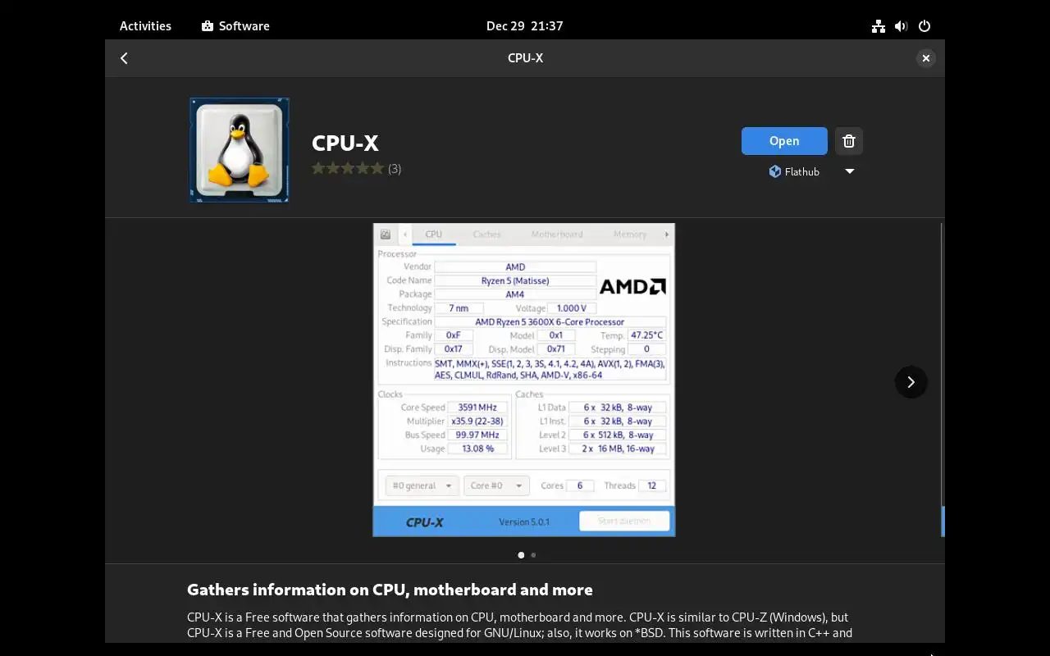The image size is (1050, 656).
Task: Open the Software app menu in top bar
Action: [235, 26]
